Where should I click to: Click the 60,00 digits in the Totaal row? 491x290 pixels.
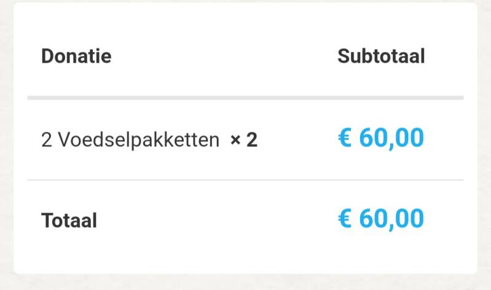tap(391, 219)
